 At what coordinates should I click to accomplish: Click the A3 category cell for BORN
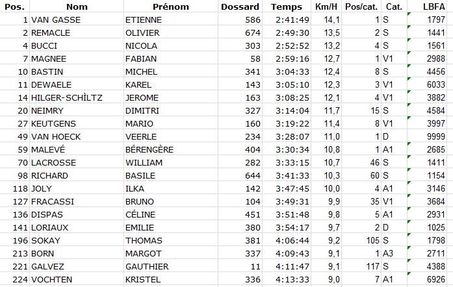394,253
